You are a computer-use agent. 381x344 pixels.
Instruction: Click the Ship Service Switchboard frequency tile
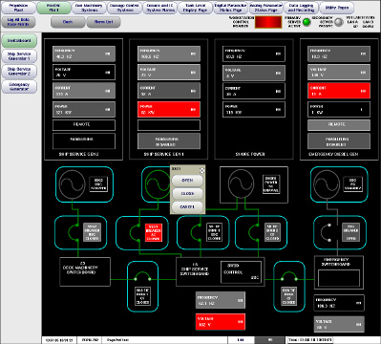(x=221, y=300)
